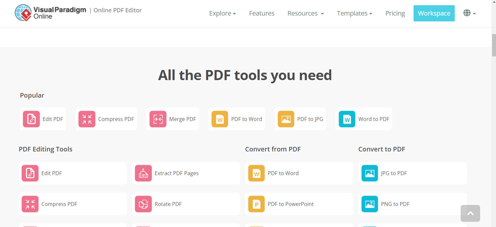Expand the Resources dropdown menu
This screenshot has width=496, height=227.
[x=305, y=13]
